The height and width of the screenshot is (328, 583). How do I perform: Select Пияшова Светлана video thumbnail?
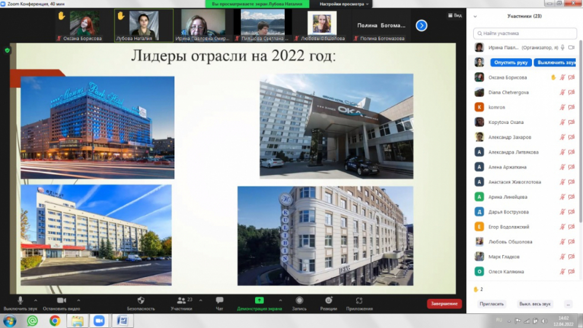coord(263,26)
